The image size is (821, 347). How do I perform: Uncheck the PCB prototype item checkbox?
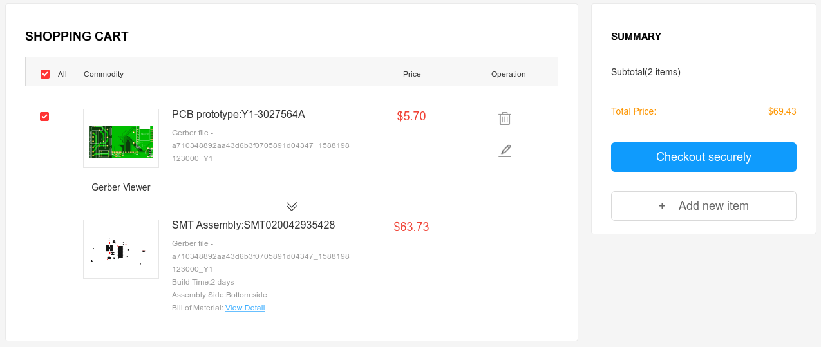click(44, 117)
